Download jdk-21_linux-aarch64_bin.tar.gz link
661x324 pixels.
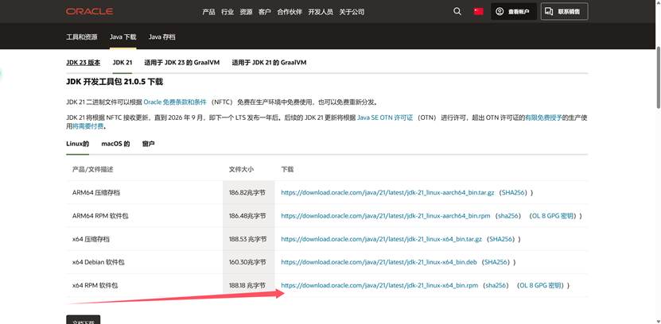click(387, 193)
